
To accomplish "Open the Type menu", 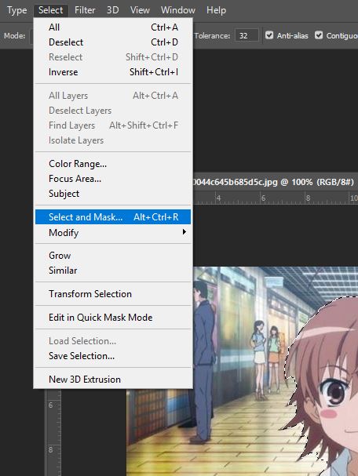I will point(16,10).
